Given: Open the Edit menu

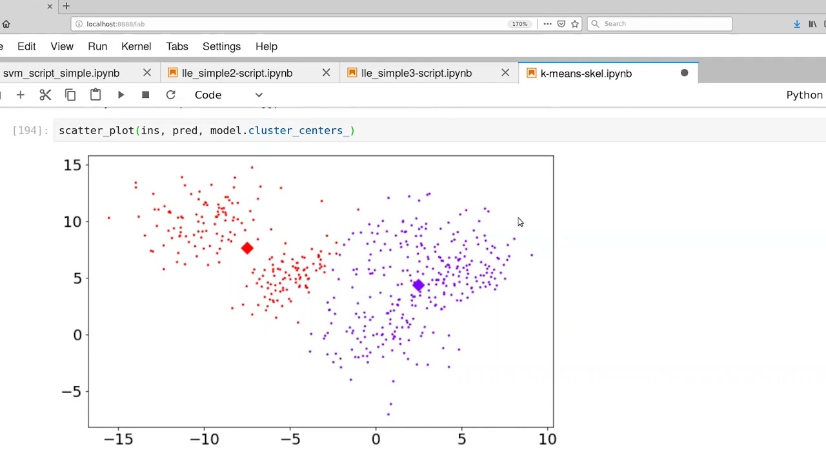Looking at the screenshot, I should tap(26, 46).
